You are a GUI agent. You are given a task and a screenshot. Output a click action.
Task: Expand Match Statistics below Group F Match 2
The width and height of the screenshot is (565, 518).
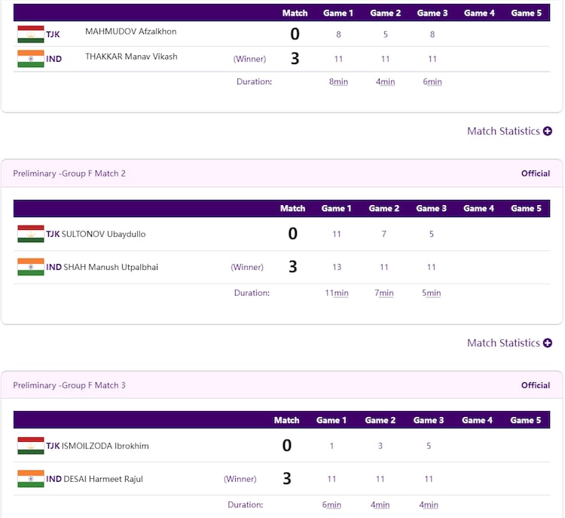coord(508,343)
